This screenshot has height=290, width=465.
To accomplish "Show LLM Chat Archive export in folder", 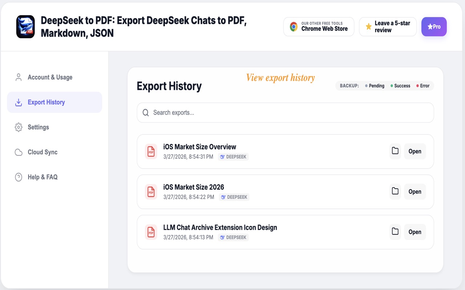I will [x=395, y=232].
